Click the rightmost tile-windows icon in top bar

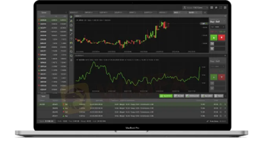click(x=225, y=8)
